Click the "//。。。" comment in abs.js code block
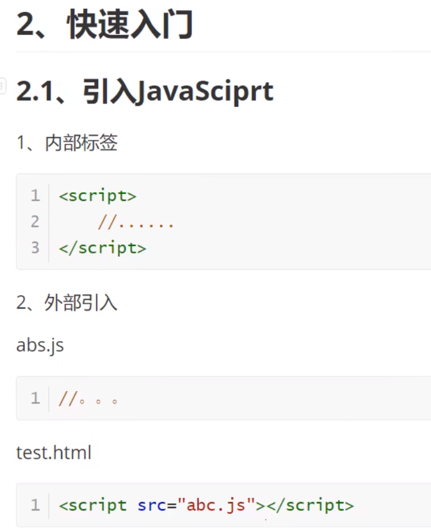 click(x=89, y=399)
